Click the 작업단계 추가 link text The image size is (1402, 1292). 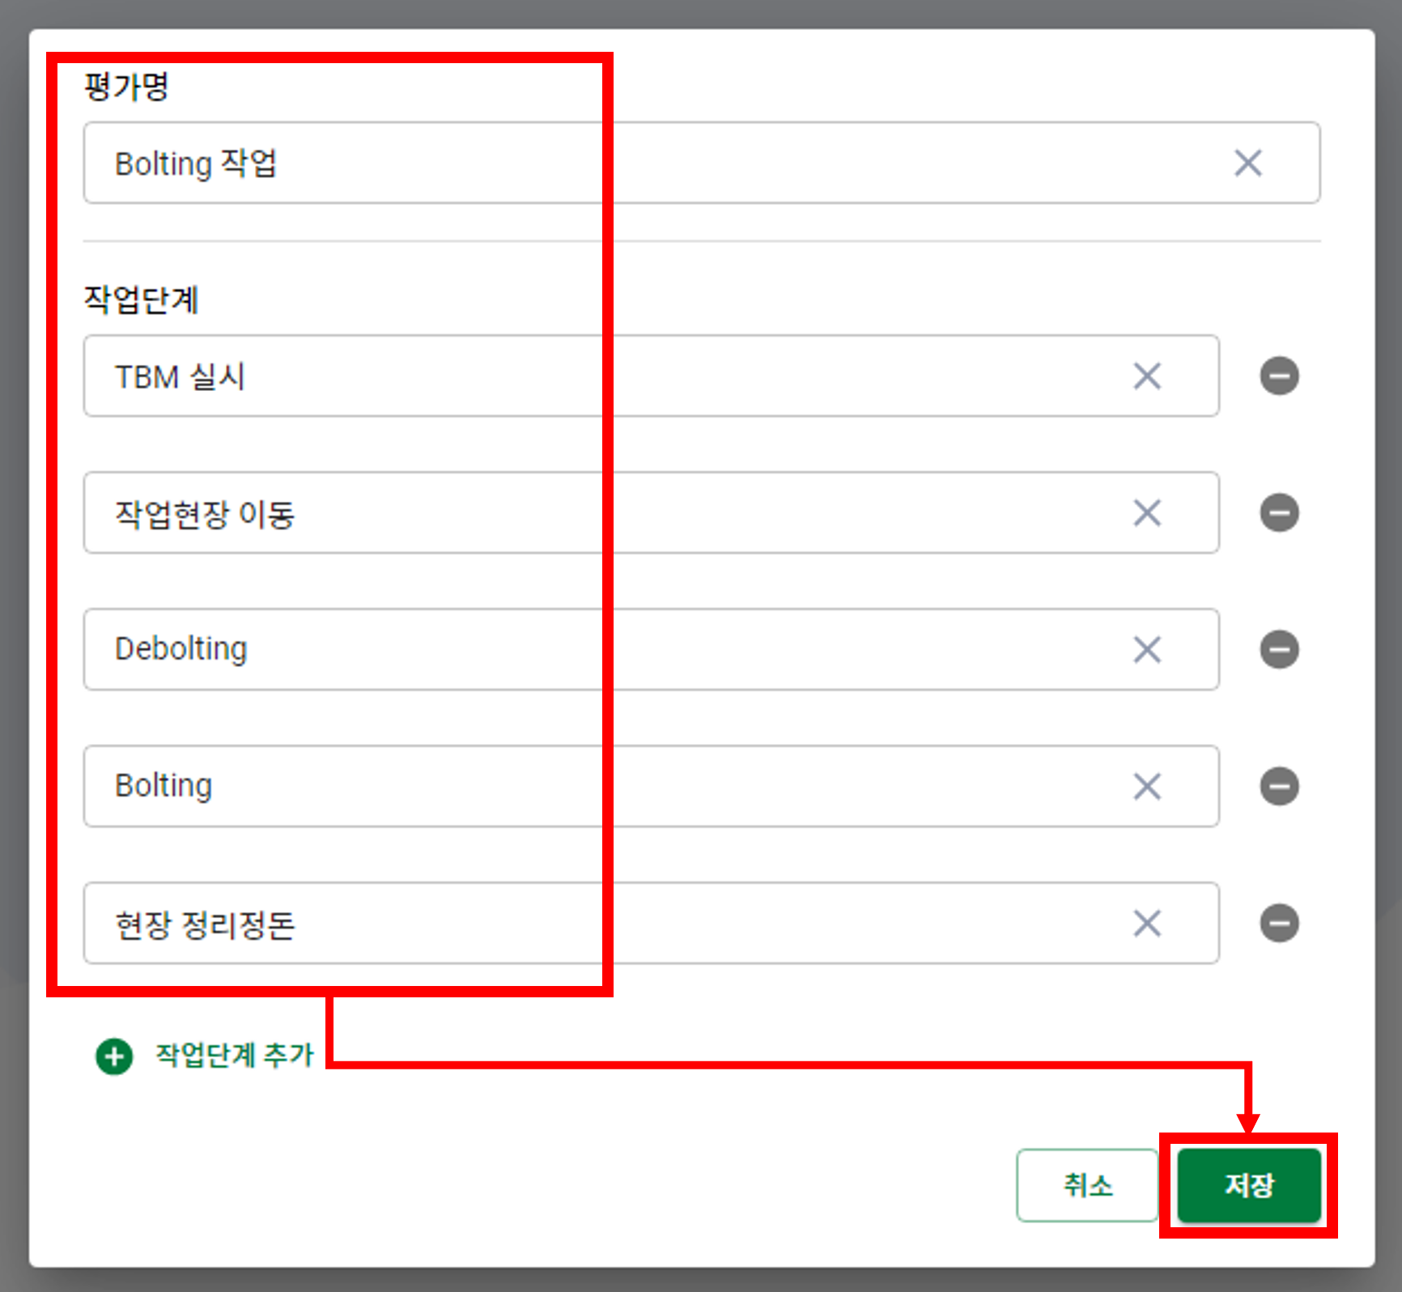click(x=235, y=1055)
